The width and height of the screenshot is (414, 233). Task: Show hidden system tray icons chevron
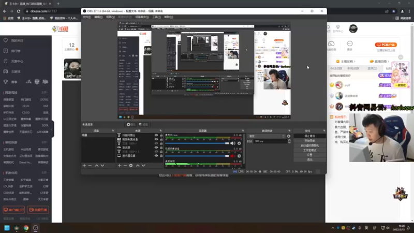point(333,228)
